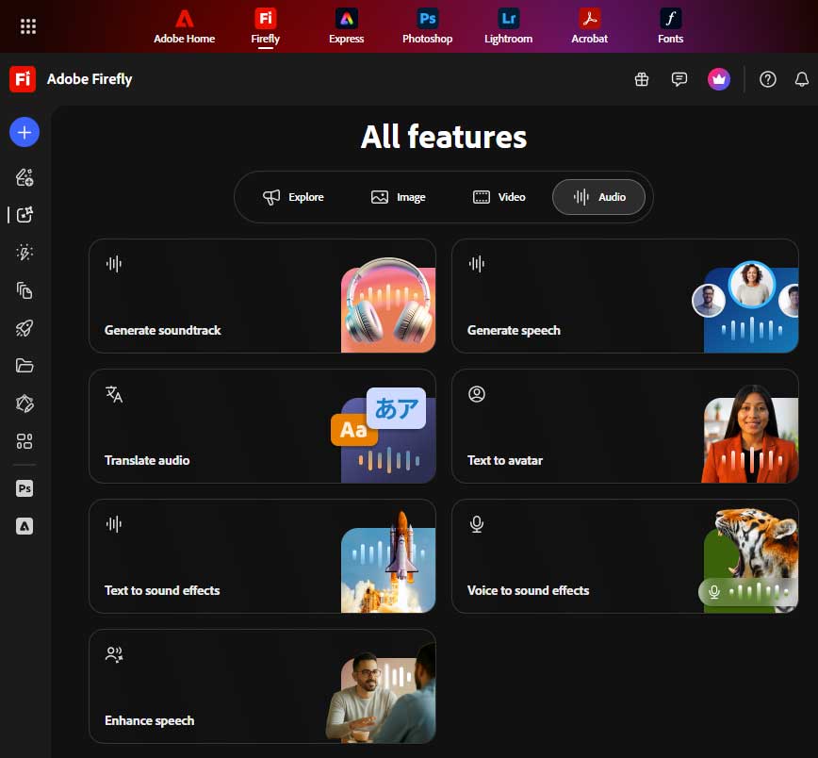Click the rocket icon in sidebar
The image size is (818, 758).
coord(25,328)
